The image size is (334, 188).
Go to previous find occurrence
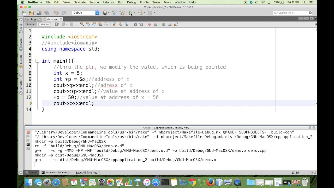pos(88,24)
